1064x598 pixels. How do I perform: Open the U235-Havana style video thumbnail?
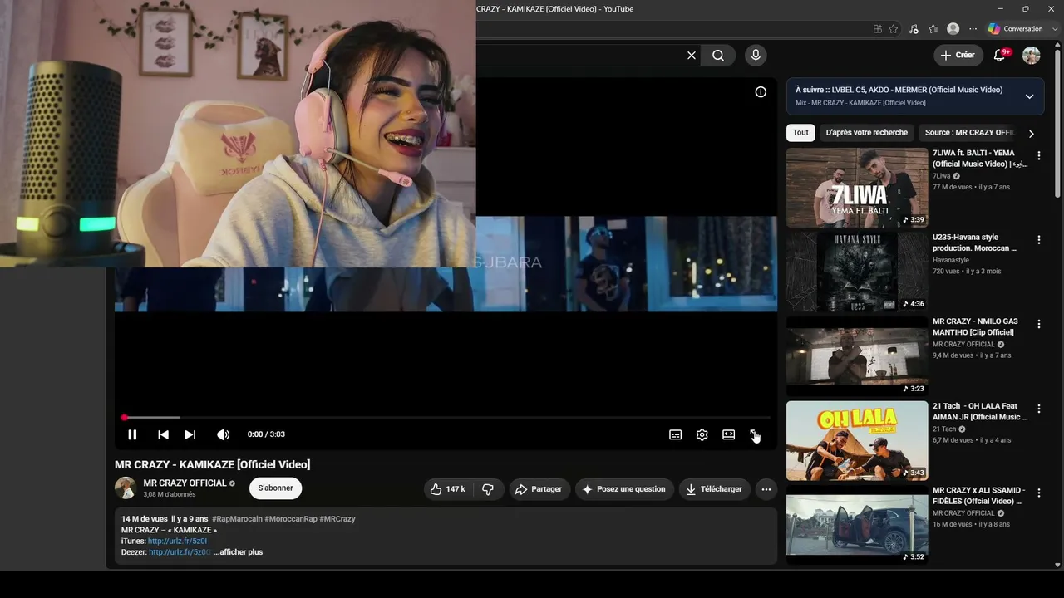point(857,272)
